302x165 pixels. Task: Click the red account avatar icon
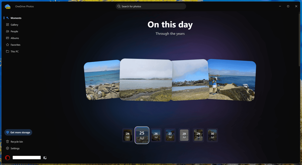(x=8, y=158)
